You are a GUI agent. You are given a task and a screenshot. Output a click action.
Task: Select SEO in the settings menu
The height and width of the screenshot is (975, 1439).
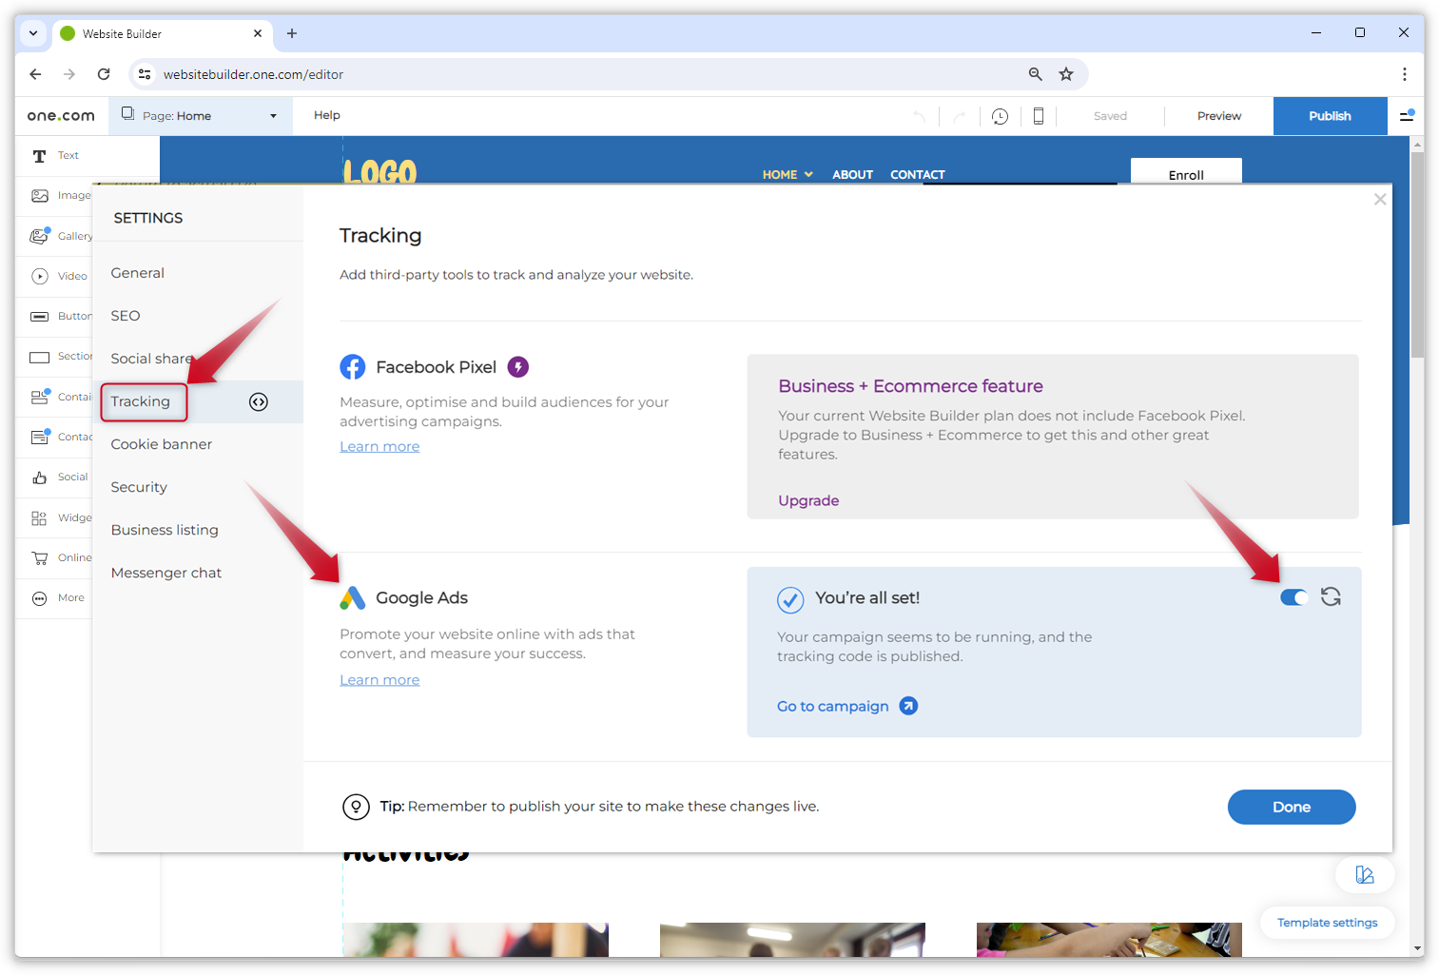125,315
